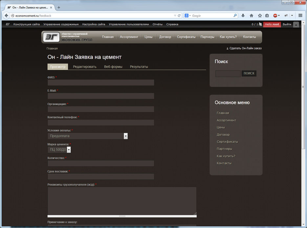Image resolution: width=307 pixels, height=228 pixels.
Task: Open Конструкция сайта admin menu
Action: click(x=27, y=24)
